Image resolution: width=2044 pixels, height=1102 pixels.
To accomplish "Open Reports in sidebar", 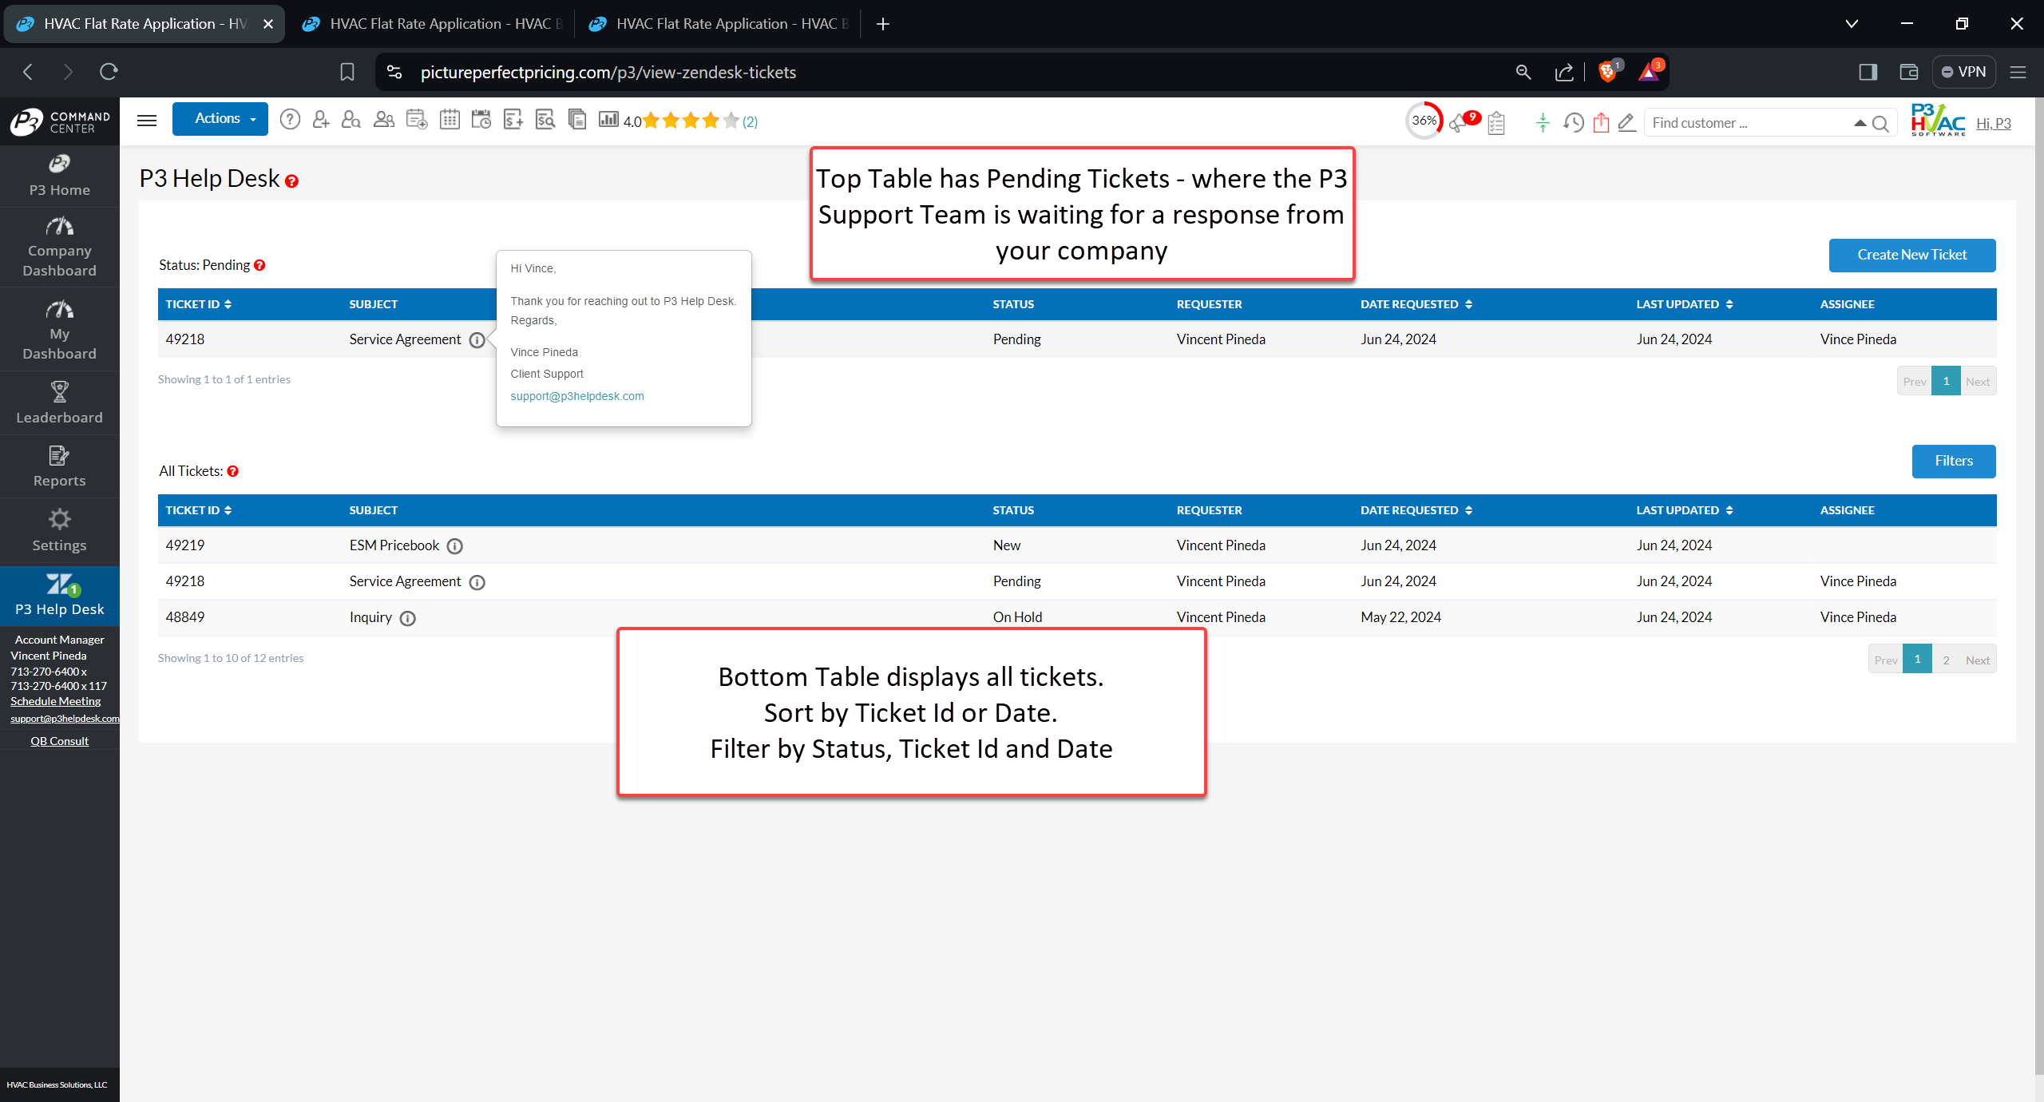I will [60, 467].
